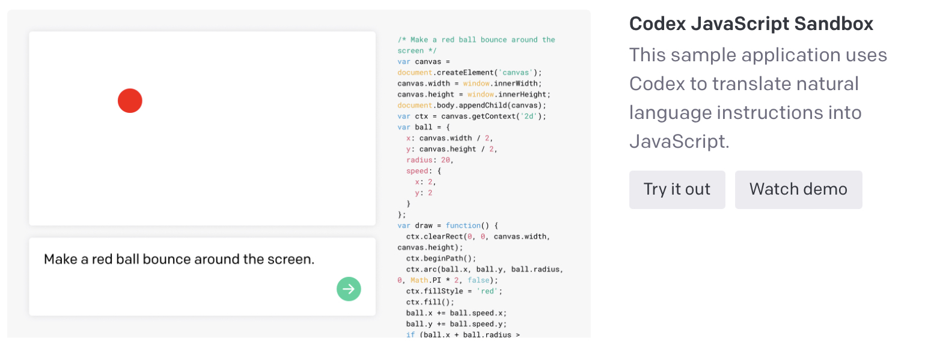Click the description starting "This sample application uses"
This screenshot has height=358, width=928.
pos(758,98)
